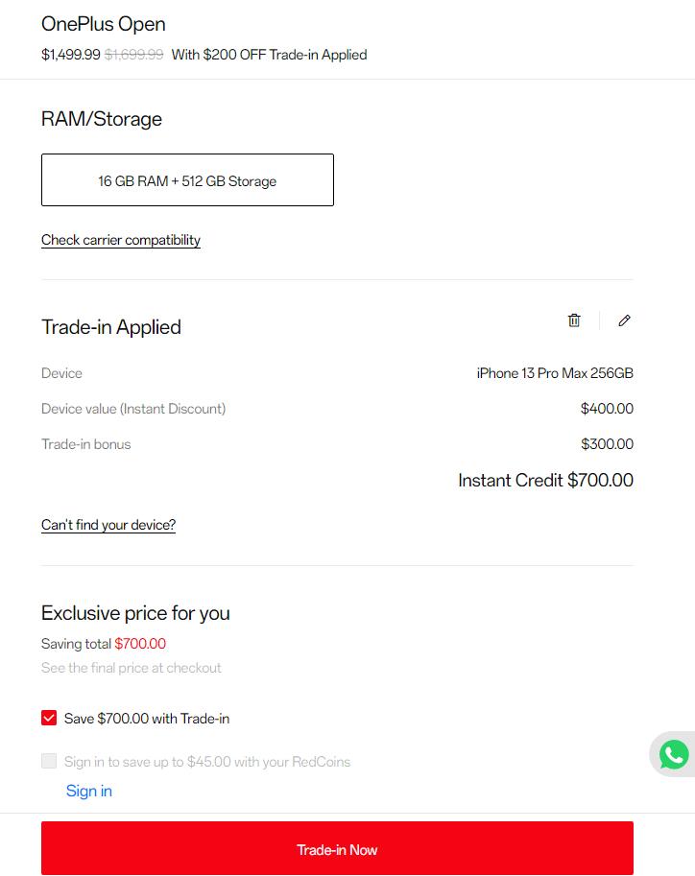This screenshot has width=695, height=876.
Task: Click With $200 OFF Trade-in Applied text
Action: (269, 55)
